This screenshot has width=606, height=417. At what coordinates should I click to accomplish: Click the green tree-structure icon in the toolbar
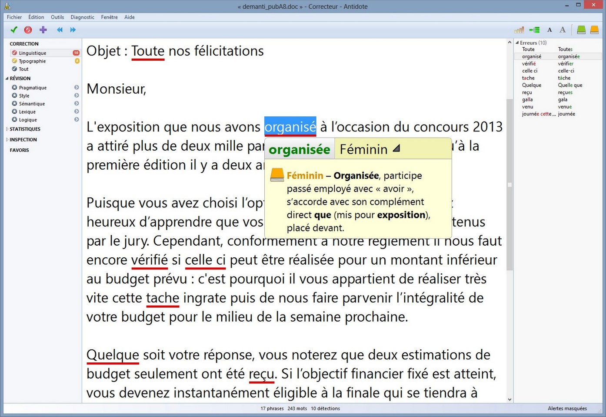pyautogui.click(x=534, y=30)
